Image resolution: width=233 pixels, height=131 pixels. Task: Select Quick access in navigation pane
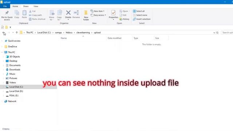(14, 41)
